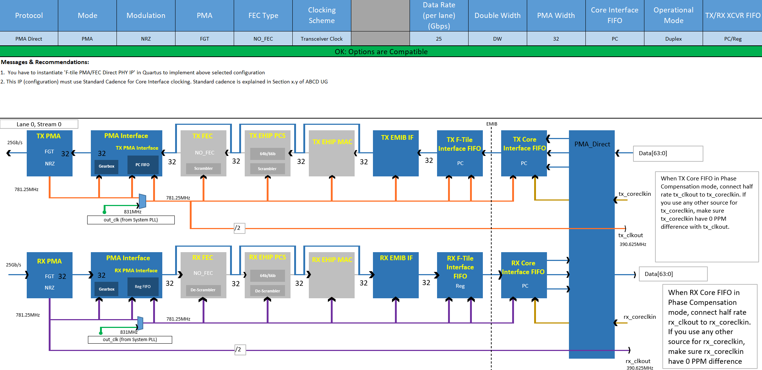Click the RX clock multiplexer symbol
The width and height of the screenshot is (762, 370).
click(140, 323)
